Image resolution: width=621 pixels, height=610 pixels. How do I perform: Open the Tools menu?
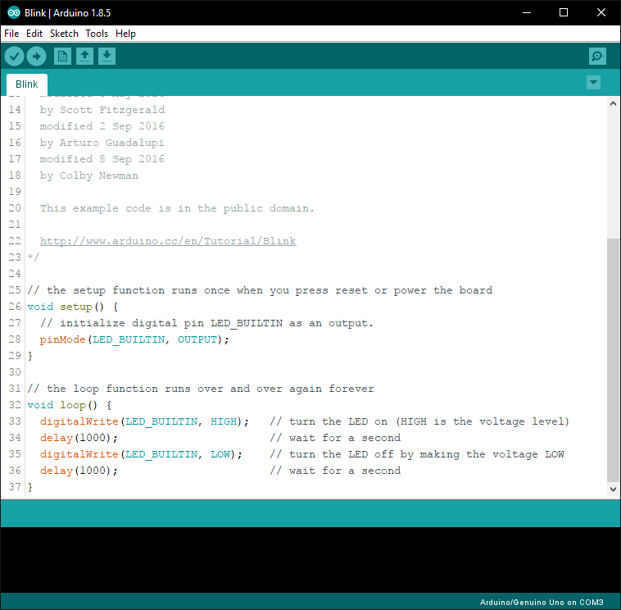[x=97, y=34]
